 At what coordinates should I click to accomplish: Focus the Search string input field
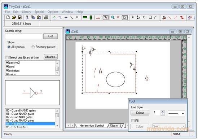(x=23, y=36)
